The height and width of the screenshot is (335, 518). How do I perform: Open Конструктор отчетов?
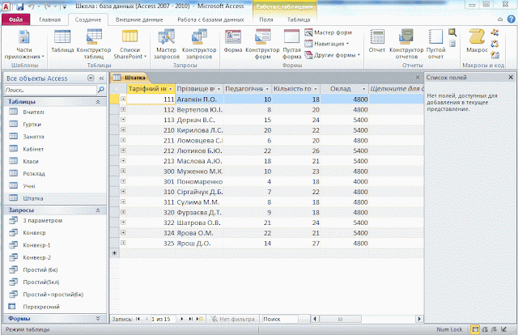[x=406, y=45]
